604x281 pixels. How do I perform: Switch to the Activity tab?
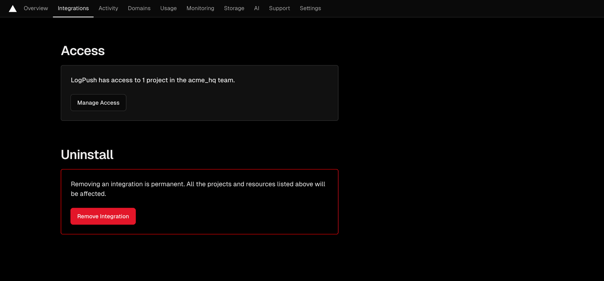coord(108,8)
